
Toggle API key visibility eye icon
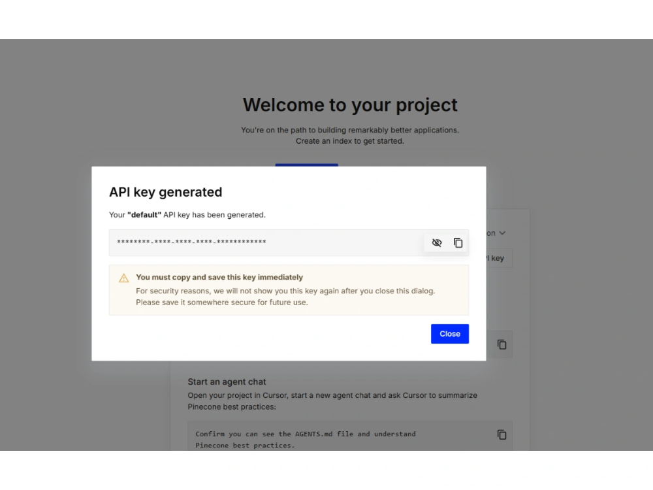click(436, 242)
